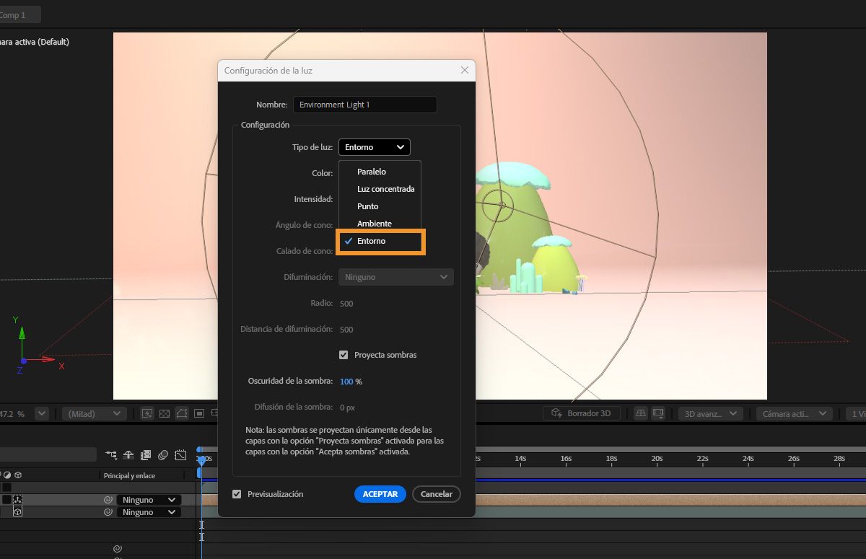Enable motion blur timeline icon
This screenshot has width=866, height=559.
(x=163, y=455)
